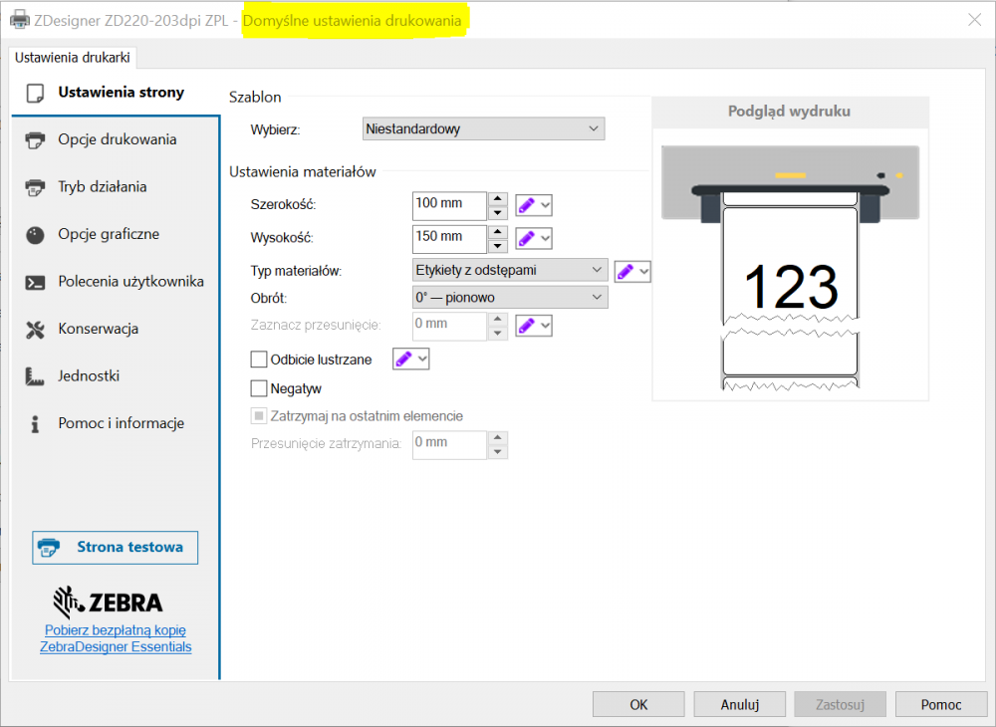996x727 pixels.
Task: Increase Wysokość with the up arrow
Action: (498, 232)
